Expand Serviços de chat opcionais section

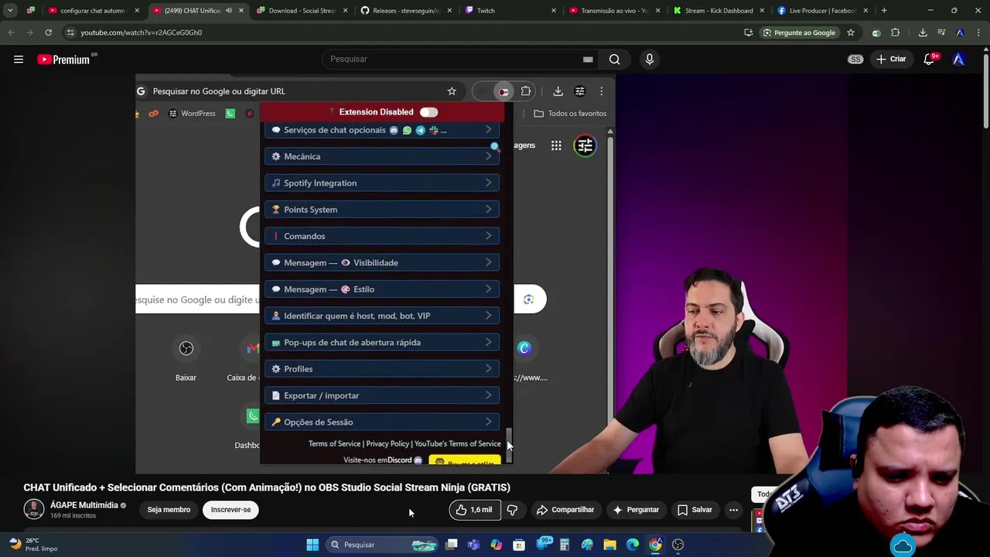click(x=382, y=130)
